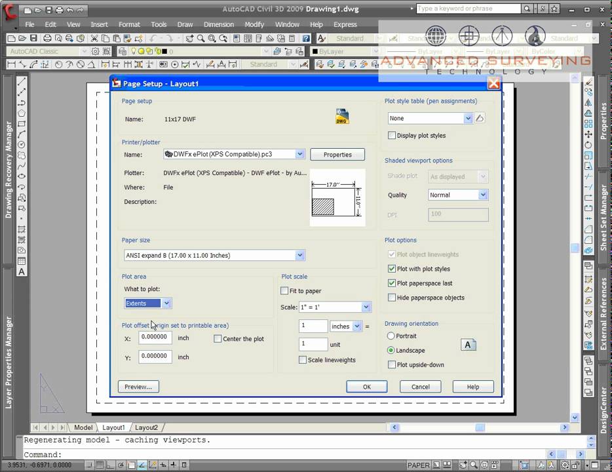This screenshot has width=612, height=472.
Task: Click the Save icon in toolbar
Action: point(33,38)
